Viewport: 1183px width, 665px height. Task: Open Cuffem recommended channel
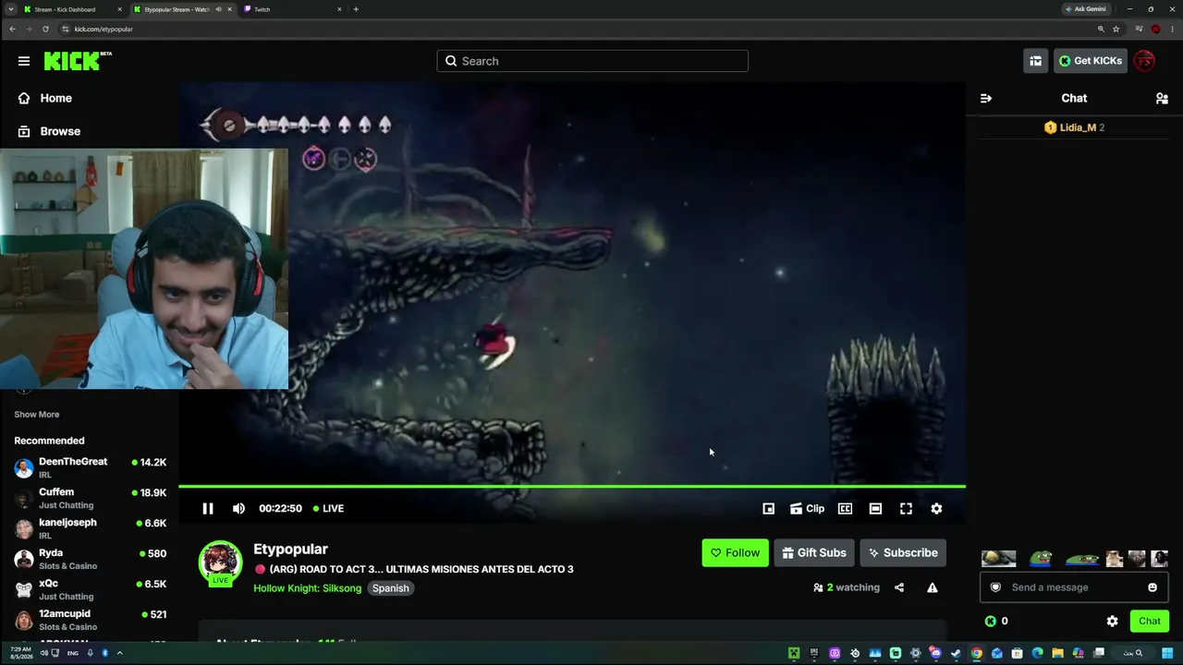pos(90,498)
